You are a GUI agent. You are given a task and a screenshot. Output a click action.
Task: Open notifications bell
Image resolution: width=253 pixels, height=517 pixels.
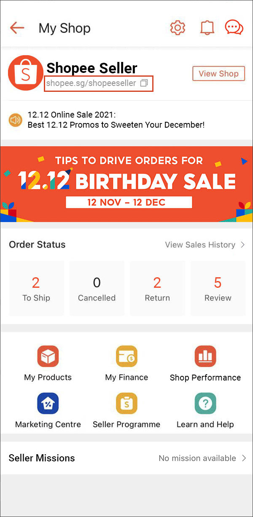pos(207,28)
